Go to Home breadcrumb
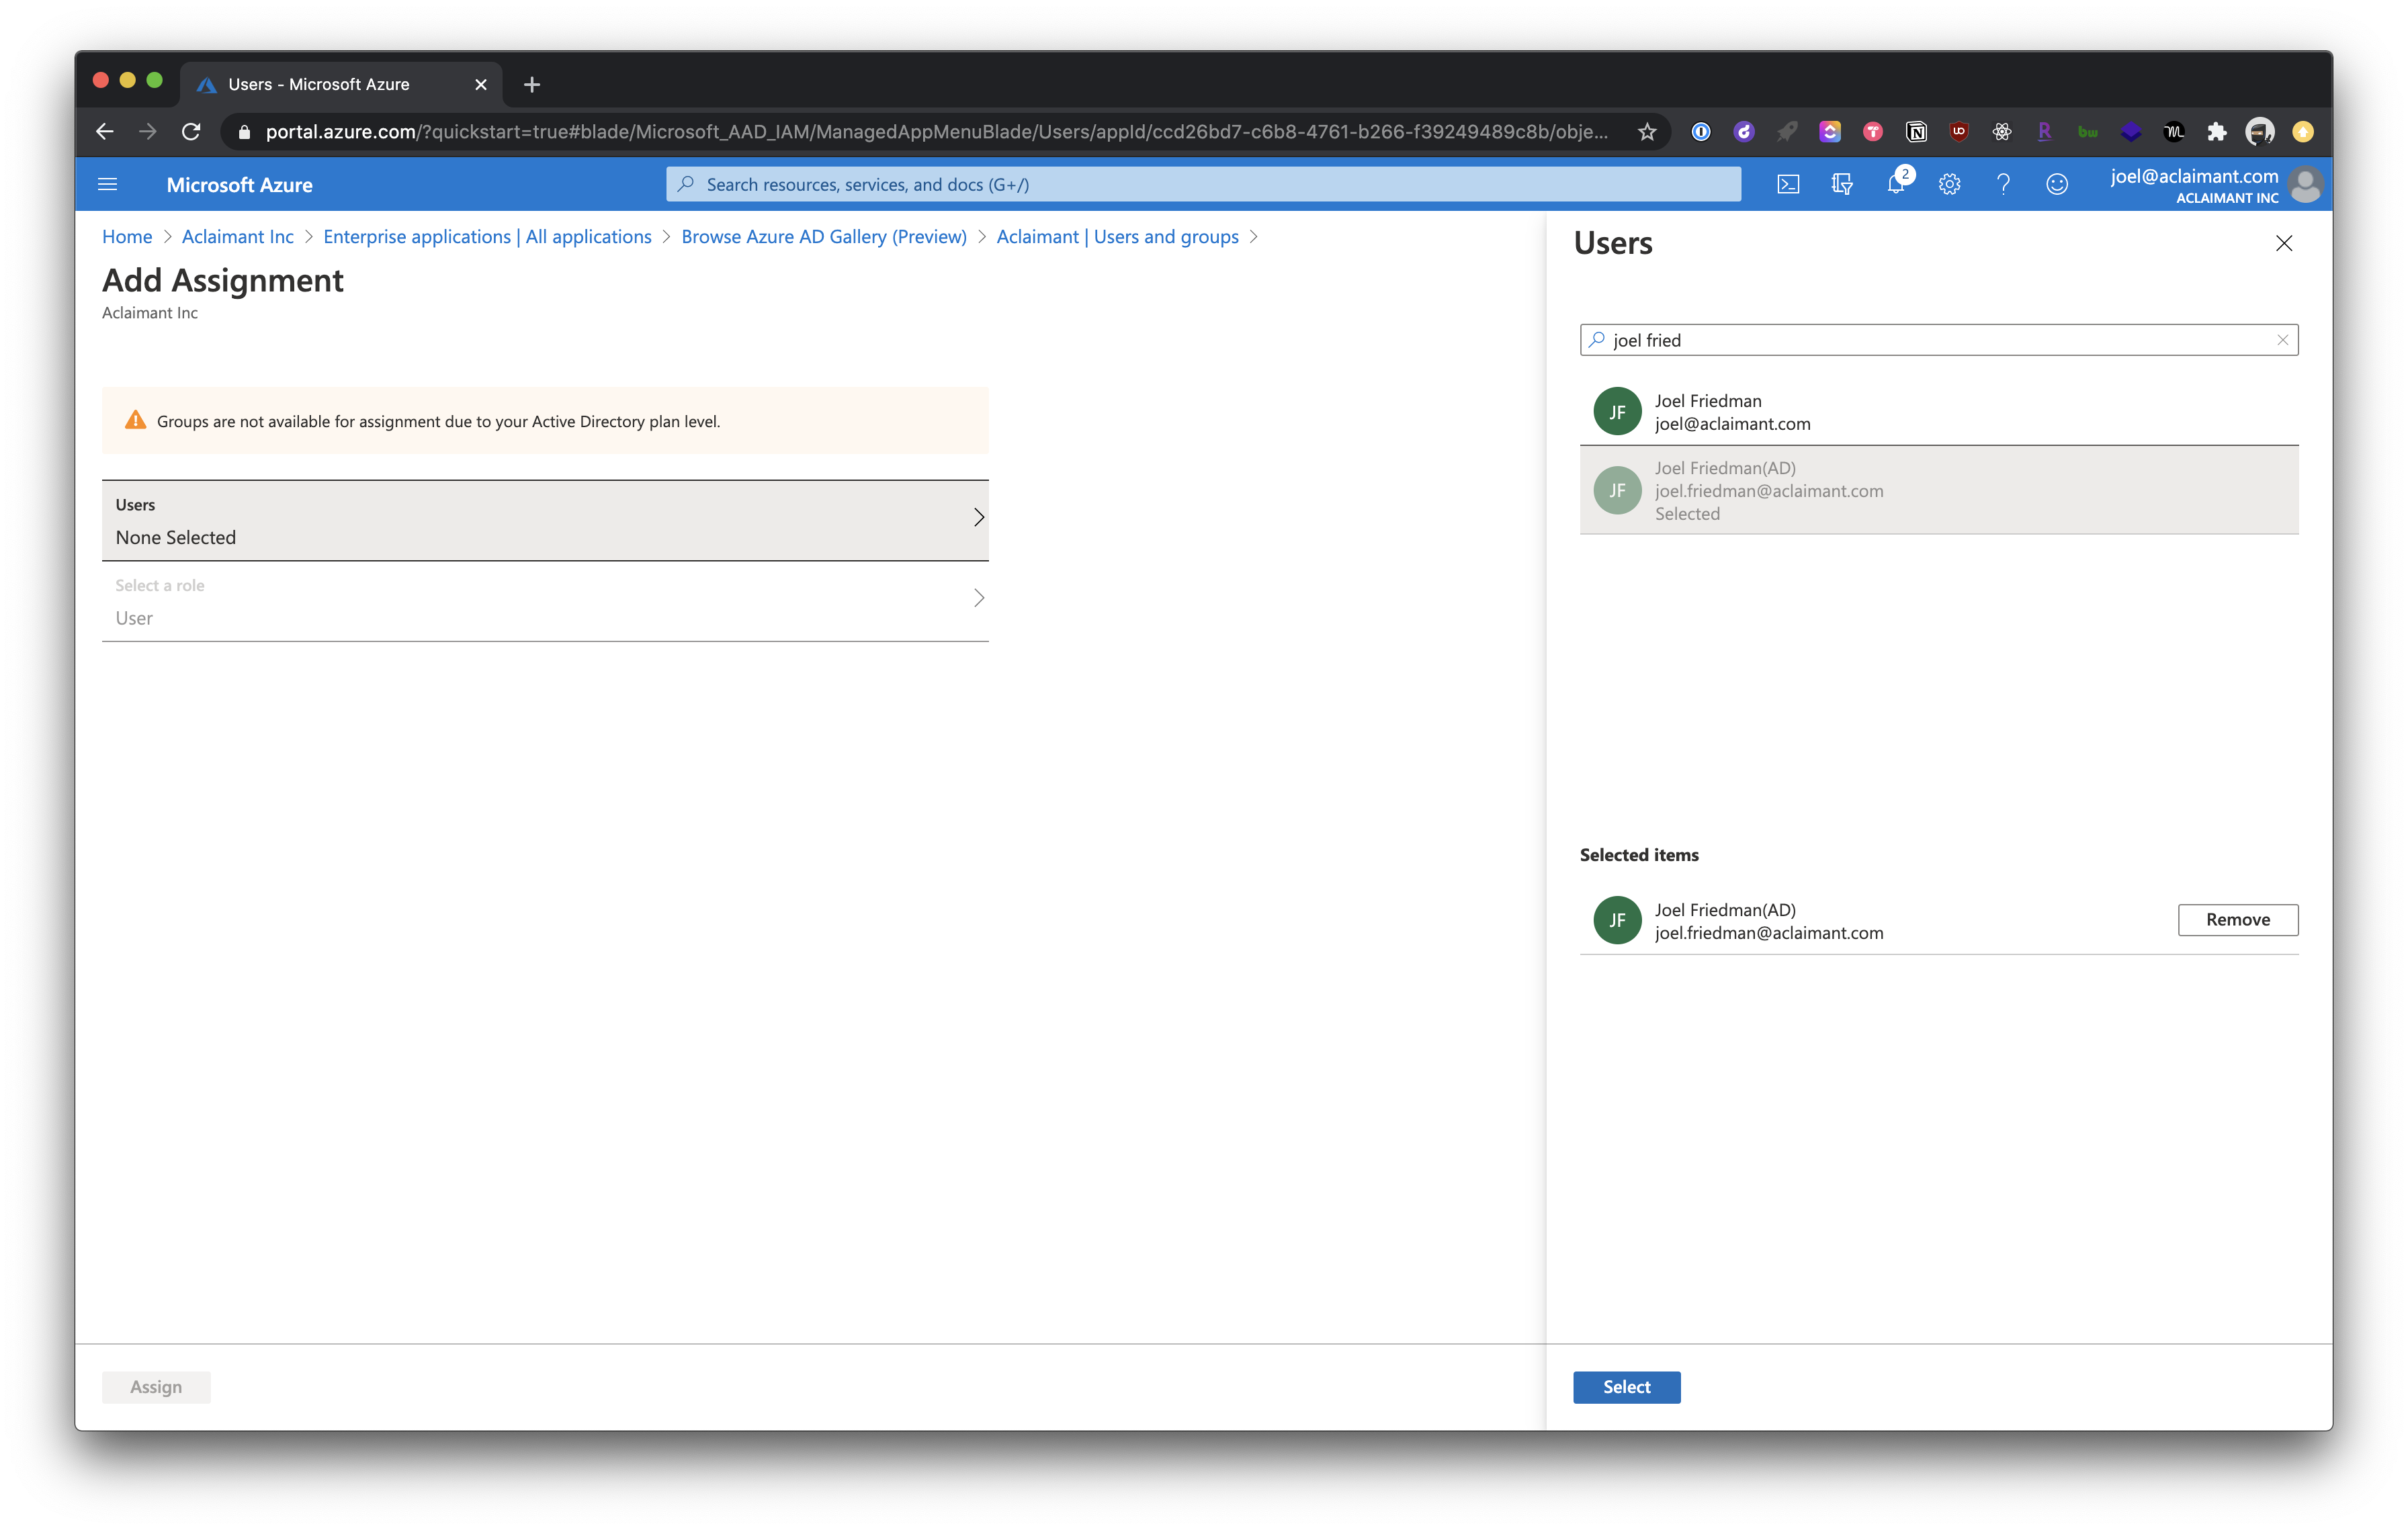Viewport: 2408px width, 1530px height. [127, 236]
